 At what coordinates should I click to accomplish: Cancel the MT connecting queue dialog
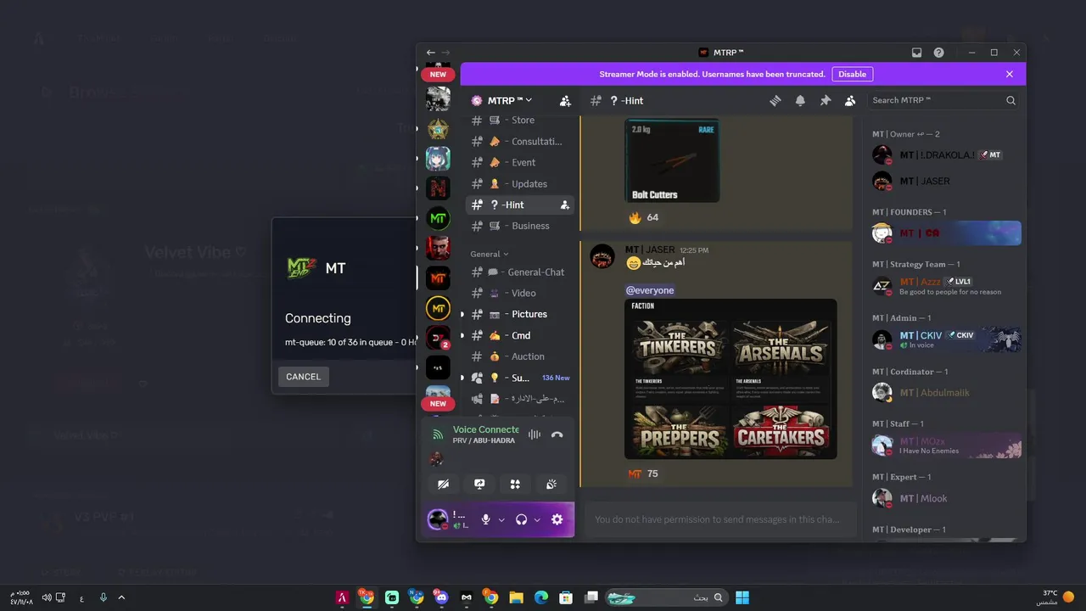pos(303,377)
